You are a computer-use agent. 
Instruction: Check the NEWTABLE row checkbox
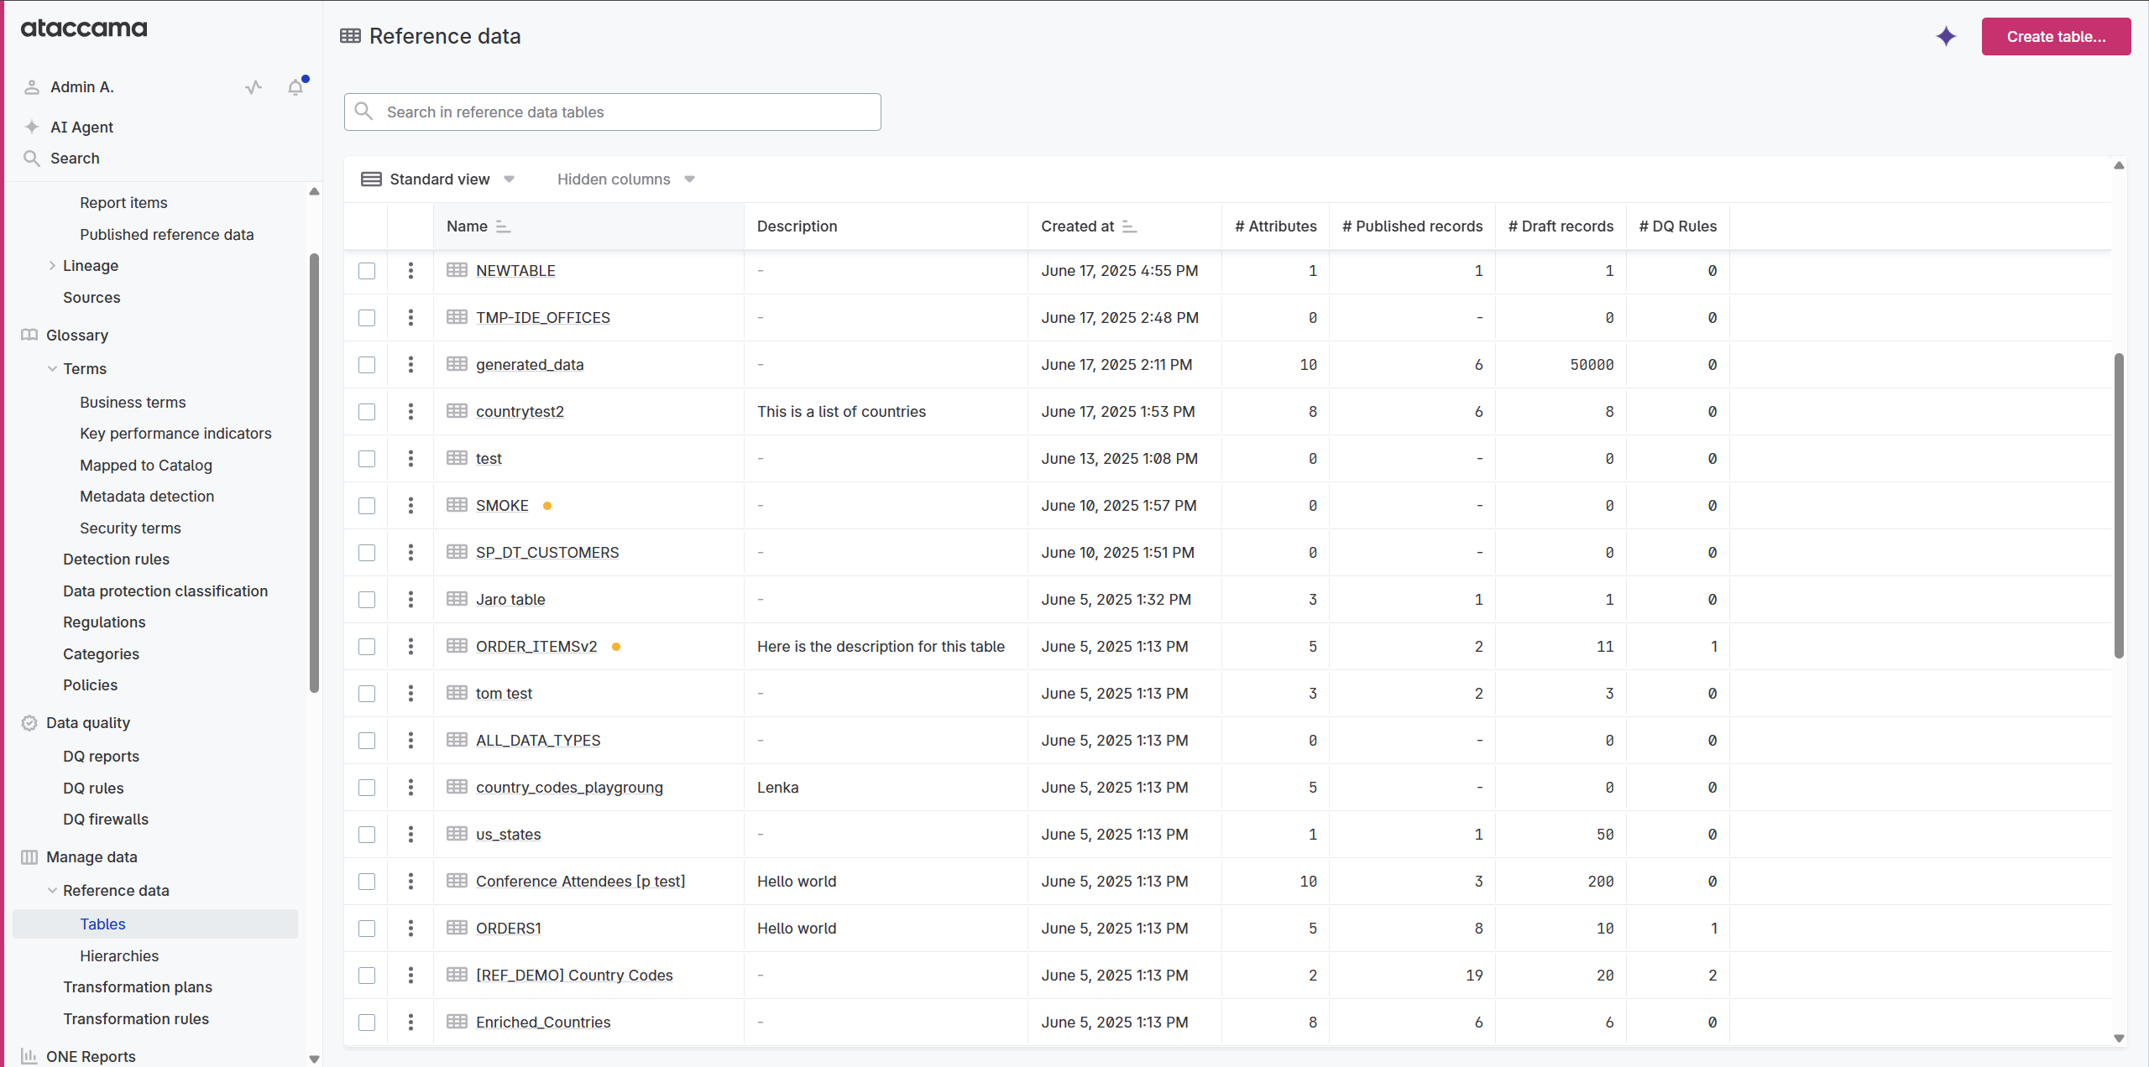(x=366, y=271)
